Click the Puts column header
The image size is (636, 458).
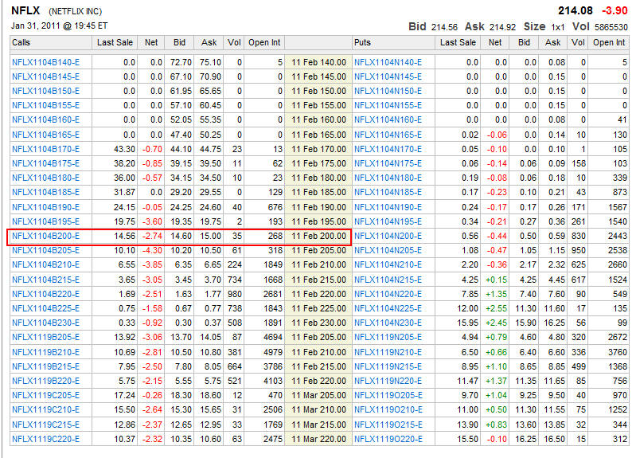coord(363,42)
